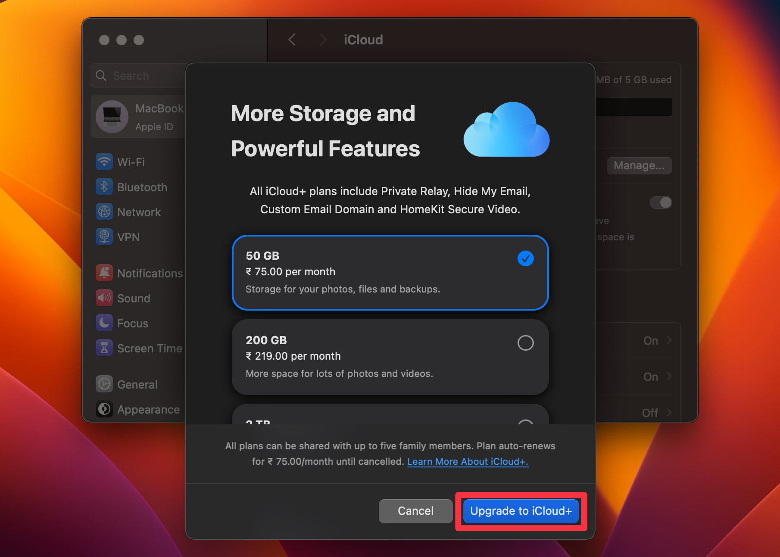Select the 50 GB plan radio button

525,258
